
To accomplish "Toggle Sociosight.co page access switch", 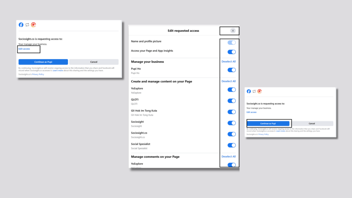I will pyautogui.click(x=231, y=134).
